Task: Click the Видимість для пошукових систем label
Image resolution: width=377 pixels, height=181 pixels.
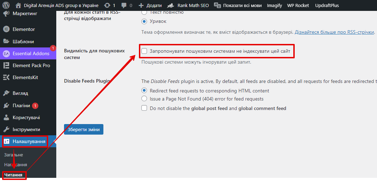Action: point(94,54)
